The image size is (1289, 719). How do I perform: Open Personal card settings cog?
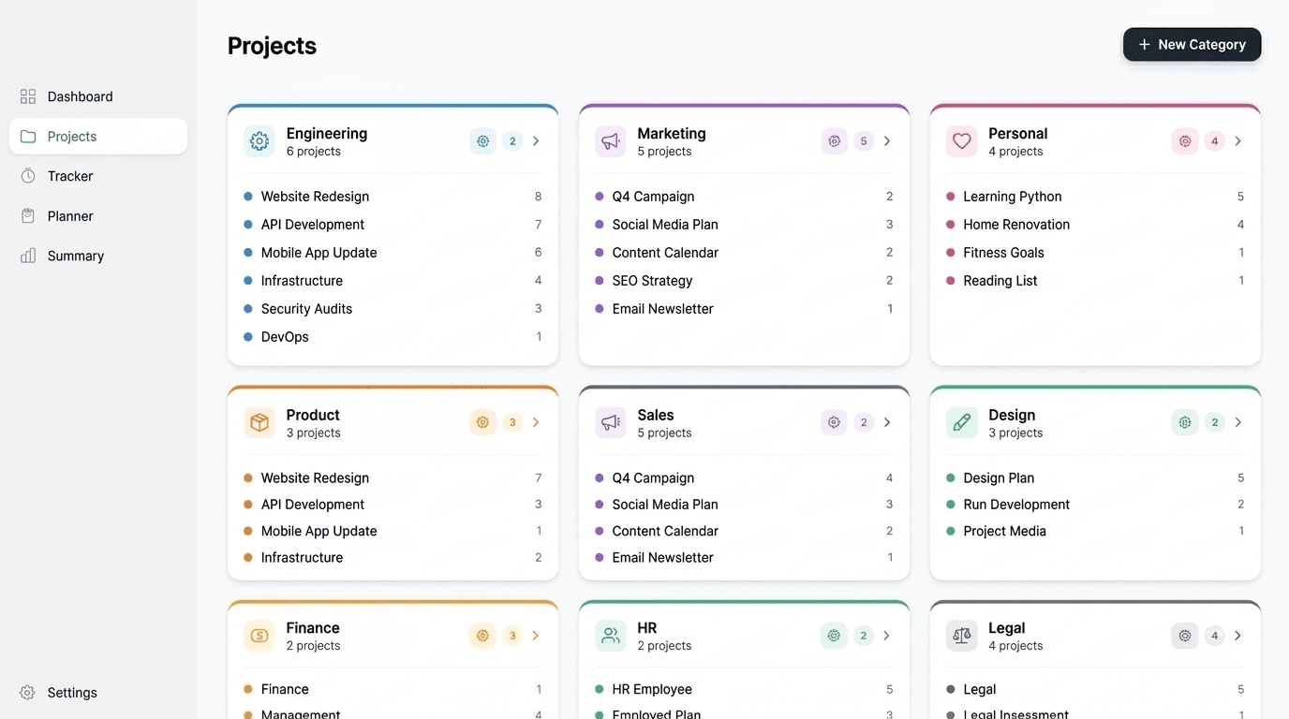click(1185, 141)
